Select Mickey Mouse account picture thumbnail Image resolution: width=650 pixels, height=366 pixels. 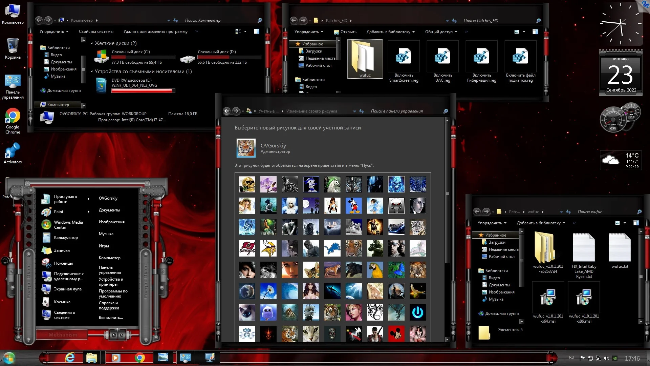(353, 206)
